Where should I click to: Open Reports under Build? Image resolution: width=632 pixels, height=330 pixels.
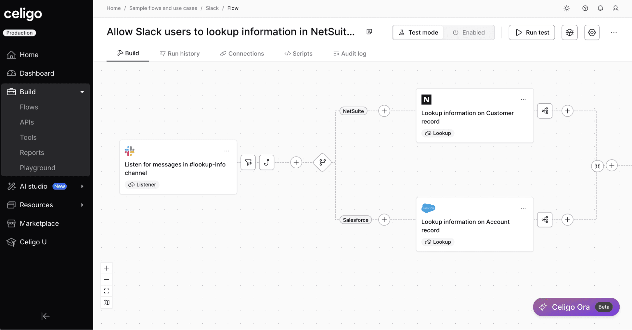pyautogui.click(x=32, y=153)
